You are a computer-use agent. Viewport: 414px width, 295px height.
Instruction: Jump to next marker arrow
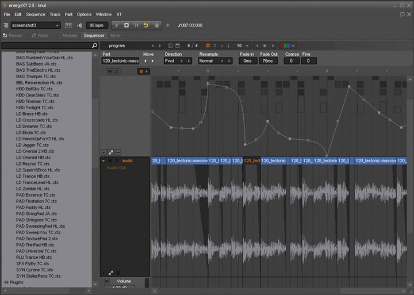[273, 45]
